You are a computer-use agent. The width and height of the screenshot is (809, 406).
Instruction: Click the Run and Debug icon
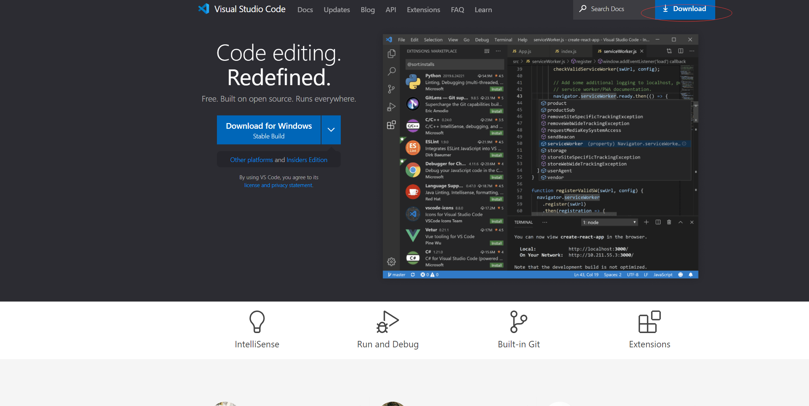pyautogui.click(x=388, y=322)
